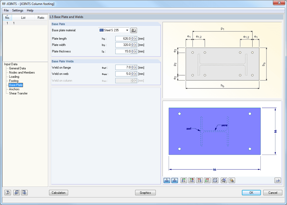Select Nodes and Members tree item
The height and width of the screenshot is (205, 287).
tap(22, 73)
